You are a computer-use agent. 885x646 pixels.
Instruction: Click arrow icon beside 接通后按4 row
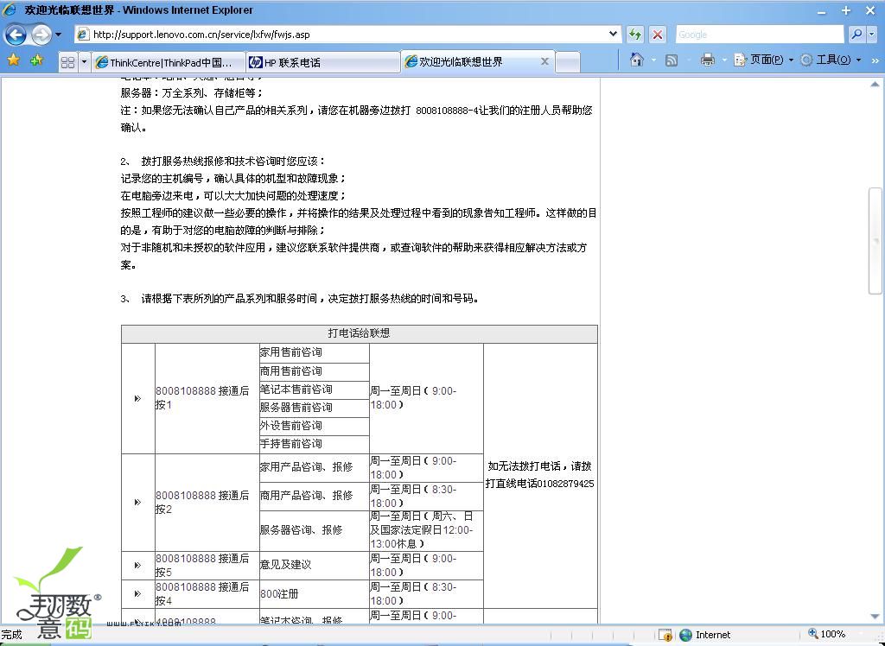137,593
